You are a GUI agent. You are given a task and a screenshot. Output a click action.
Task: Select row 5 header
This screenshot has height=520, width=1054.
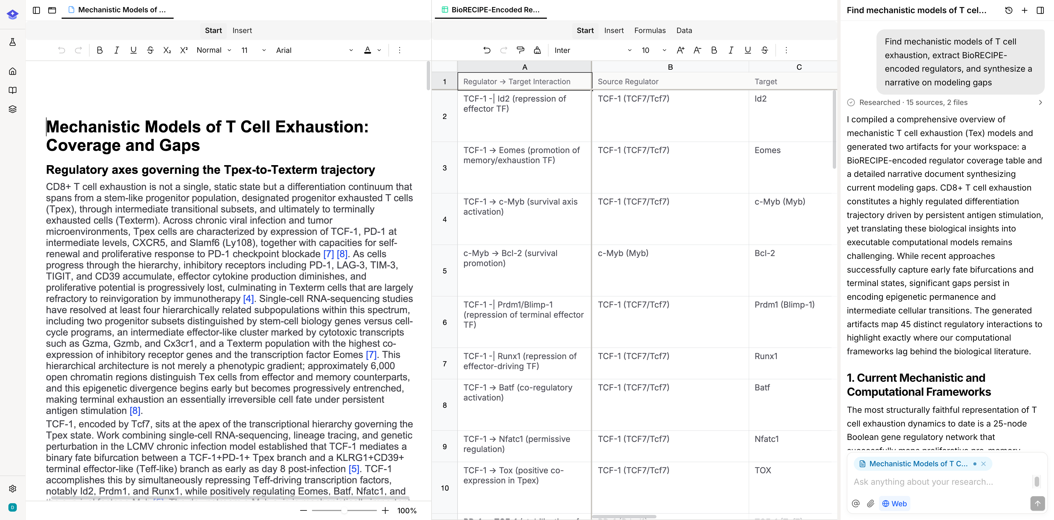tap(445, 271)
